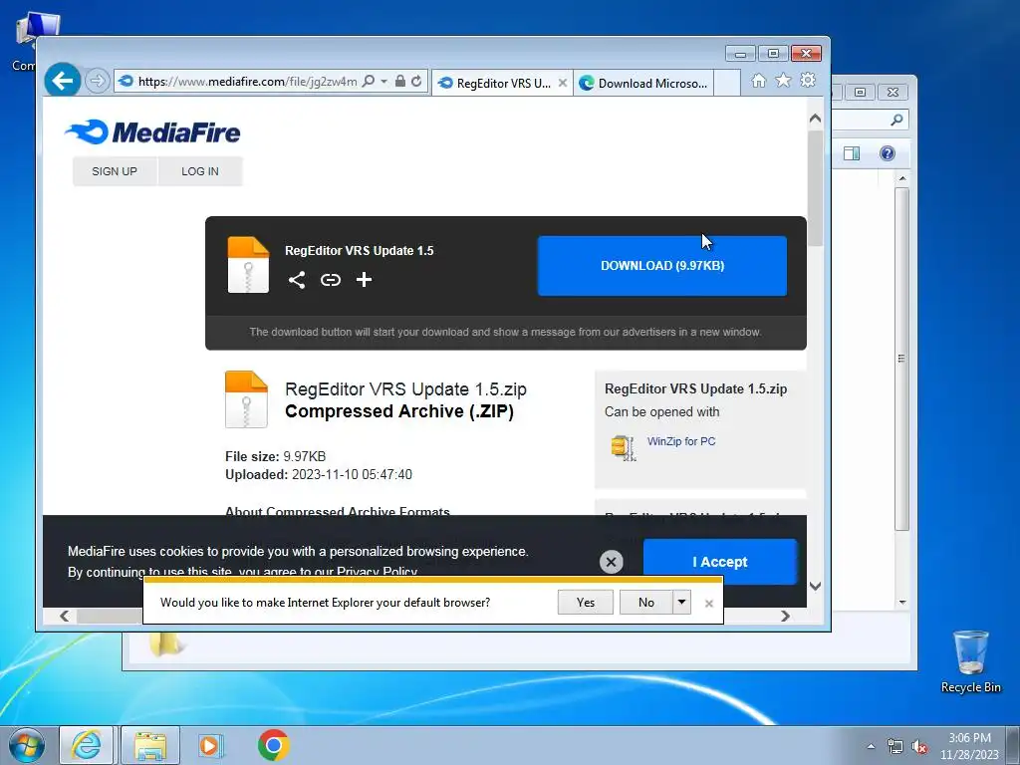Click the URL address field
1020x765 pixels.
(x=247, y=82)
